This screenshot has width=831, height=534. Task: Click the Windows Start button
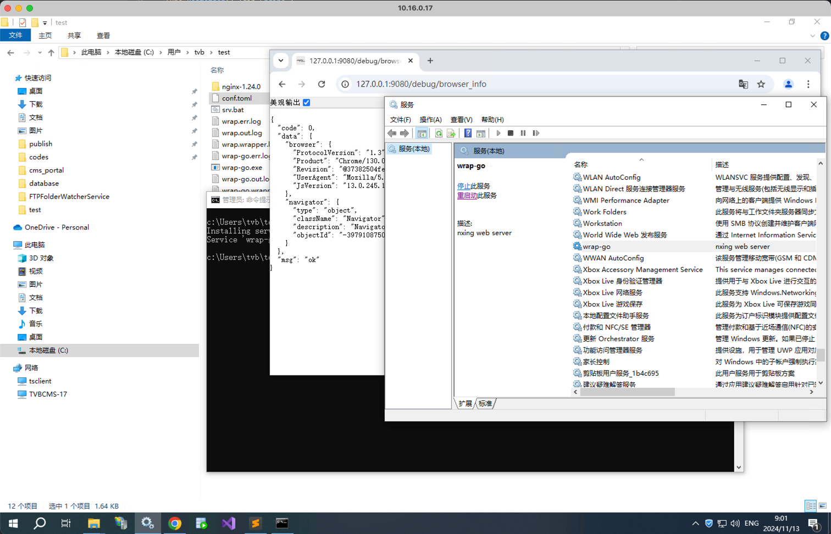[13, 523]
